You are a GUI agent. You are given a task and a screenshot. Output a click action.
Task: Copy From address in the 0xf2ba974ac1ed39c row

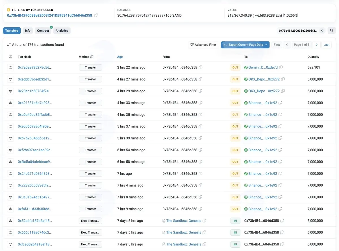click(201, 150)
